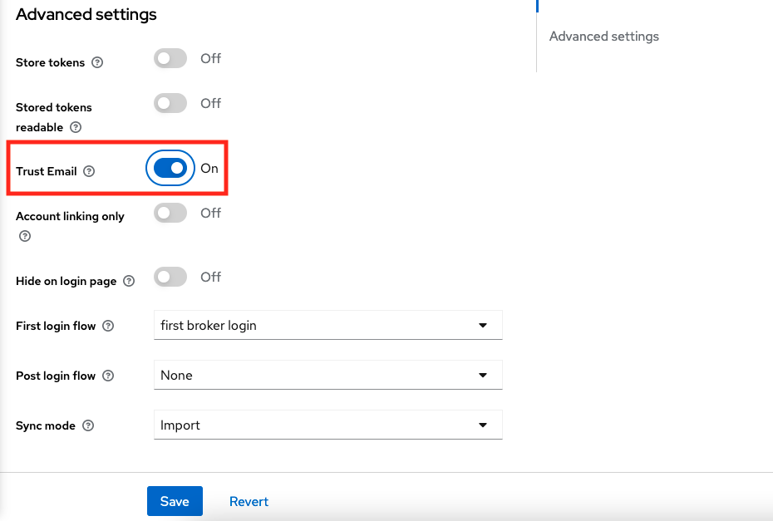
Task: Toggle Hide on login page on
Action: 170,277
